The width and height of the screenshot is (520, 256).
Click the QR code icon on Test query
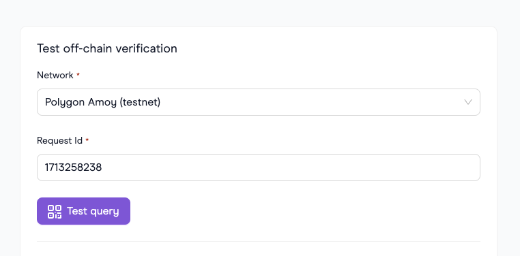pos(55,211)
